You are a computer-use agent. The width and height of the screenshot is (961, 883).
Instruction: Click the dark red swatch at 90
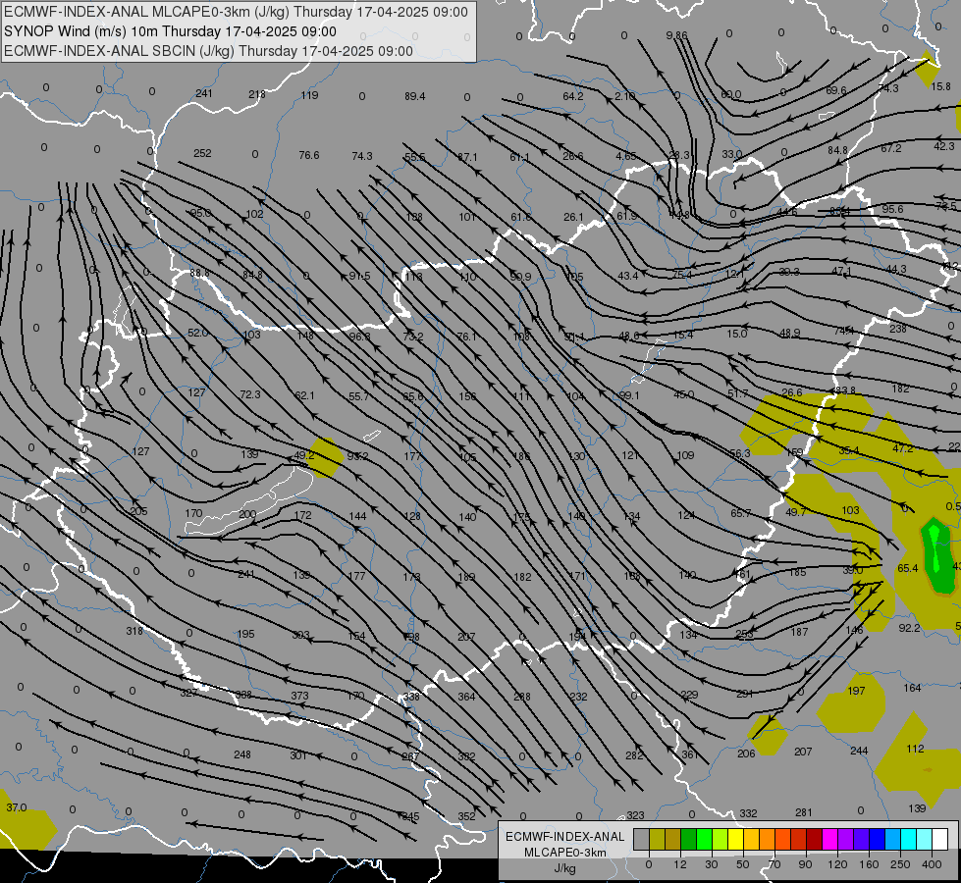pos(814,839)
